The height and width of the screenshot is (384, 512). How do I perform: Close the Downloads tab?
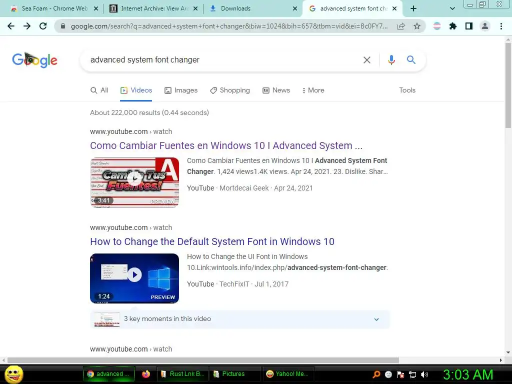point(295,8)
